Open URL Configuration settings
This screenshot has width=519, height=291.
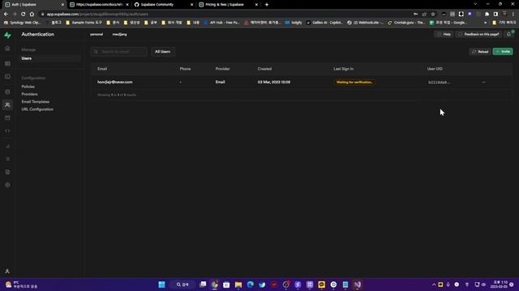click(37, 109)
